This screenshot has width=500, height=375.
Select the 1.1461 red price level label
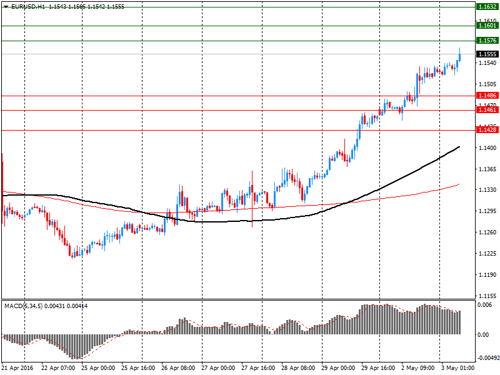(487, 110)
